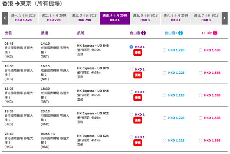
Task: Select HKD 1 fare for flight UO 624
Action: (131, 137)
